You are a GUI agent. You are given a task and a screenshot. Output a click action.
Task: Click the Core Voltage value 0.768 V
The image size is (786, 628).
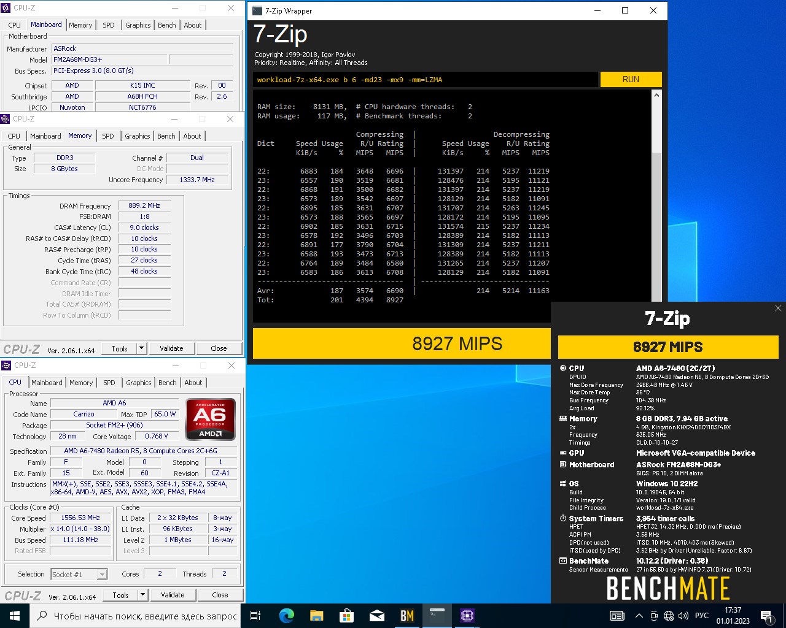pyautogui.click(x=157, y=436)
